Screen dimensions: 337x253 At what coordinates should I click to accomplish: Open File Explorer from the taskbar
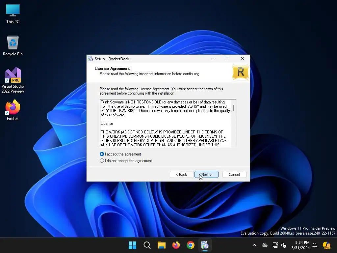(x=161, y=245)
